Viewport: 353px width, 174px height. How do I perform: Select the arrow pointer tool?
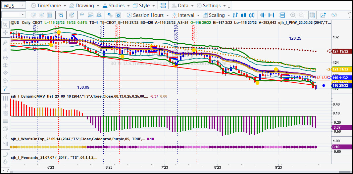[x=5, y=24]
